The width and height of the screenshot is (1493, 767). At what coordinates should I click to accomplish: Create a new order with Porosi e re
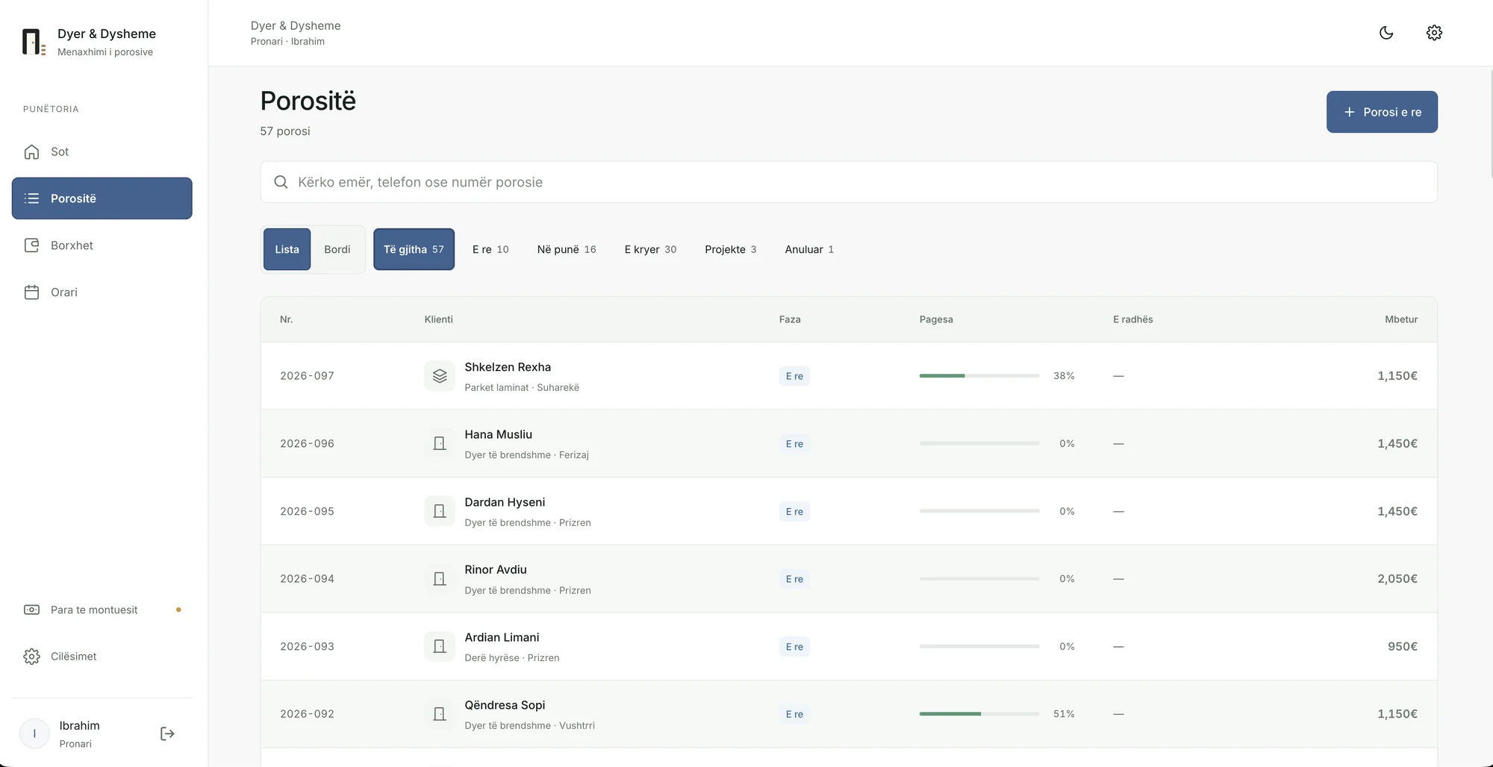point(1382,112)
